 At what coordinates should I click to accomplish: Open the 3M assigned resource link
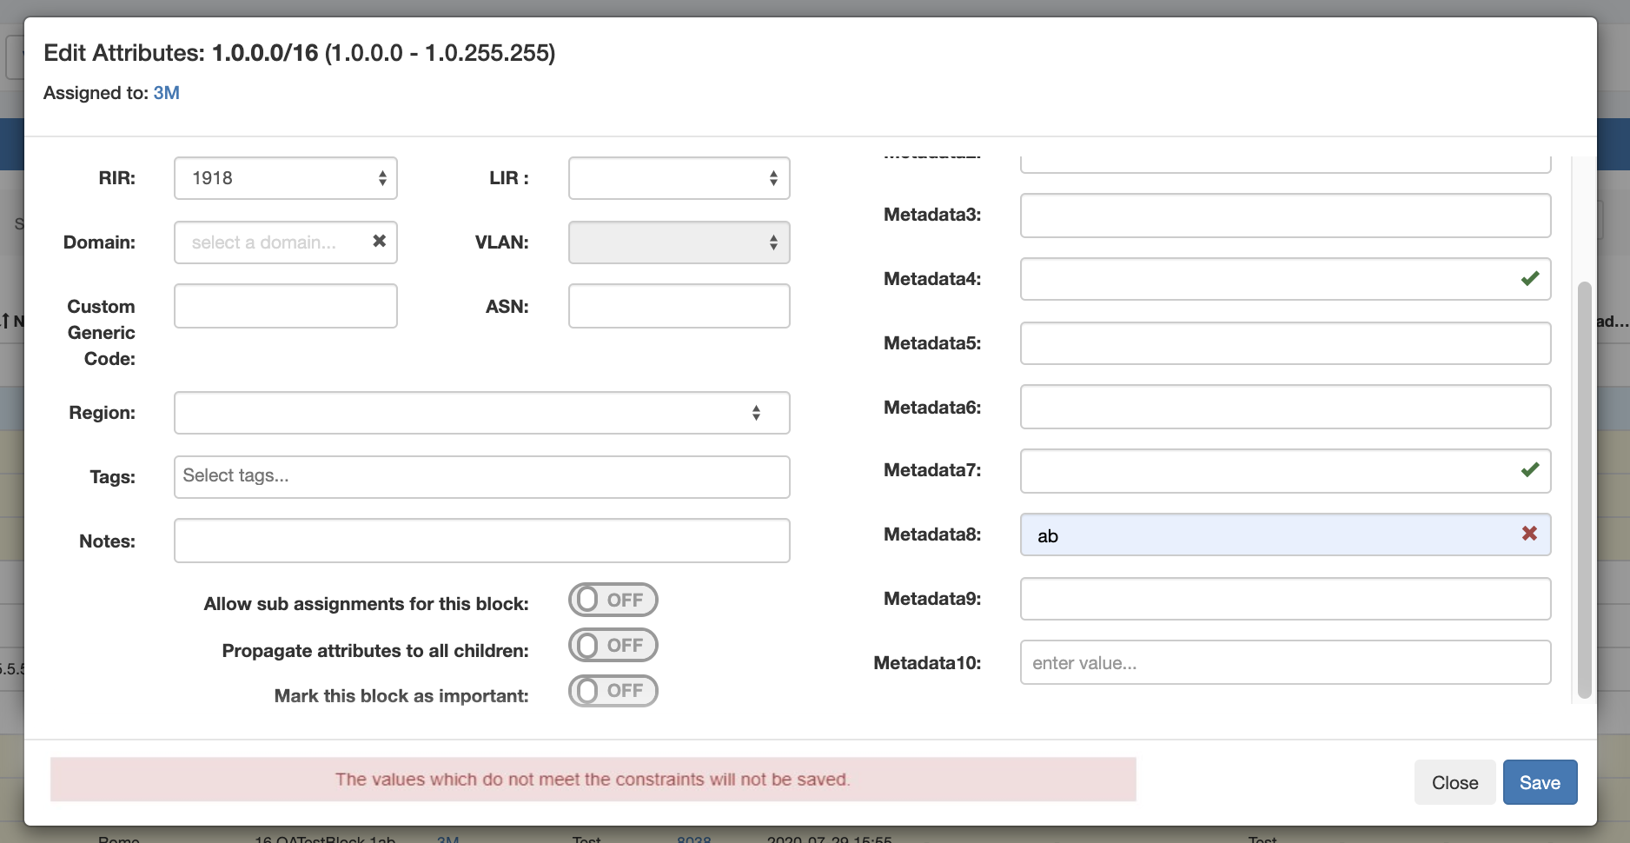pos(166,93)
